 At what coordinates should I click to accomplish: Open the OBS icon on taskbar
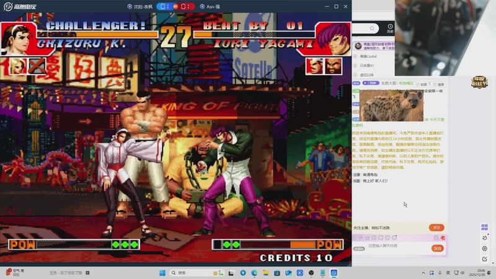[x=311, y=273]
